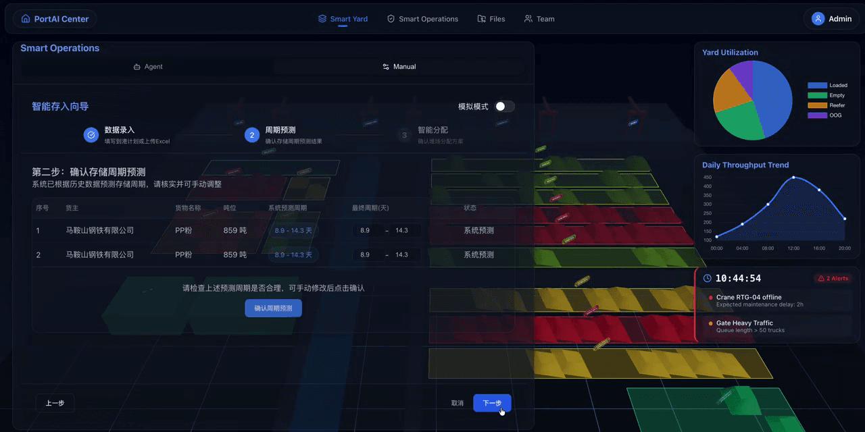
Task: Click the Loaded legend color swatch
Action: click(817, 86)
